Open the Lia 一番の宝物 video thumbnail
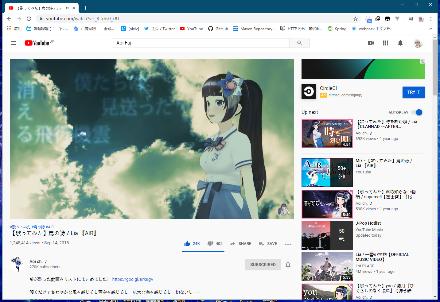The width and height of the screenshot is (440, 302). click(x=327, y=267)
